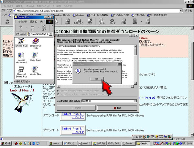Open IE File (ファイル) menu
Viewport: 194px width, 148px height.
click(x=8, y=6)
